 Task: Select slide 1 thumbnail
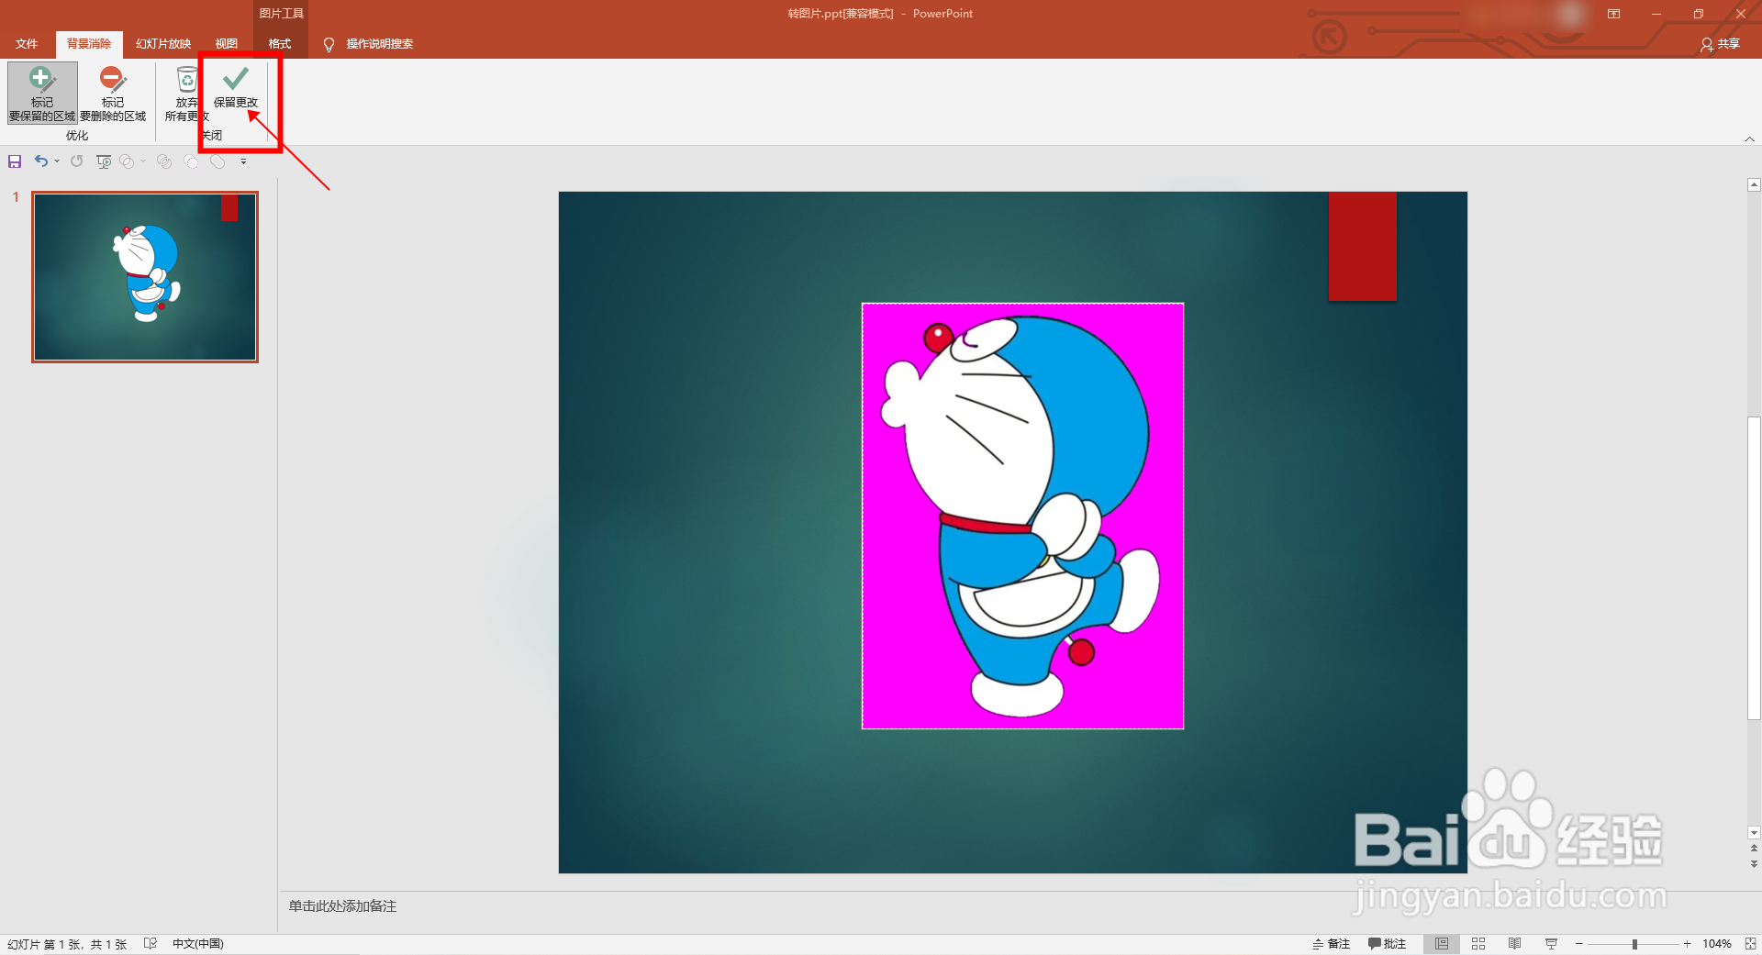click(x=145, y=277)
